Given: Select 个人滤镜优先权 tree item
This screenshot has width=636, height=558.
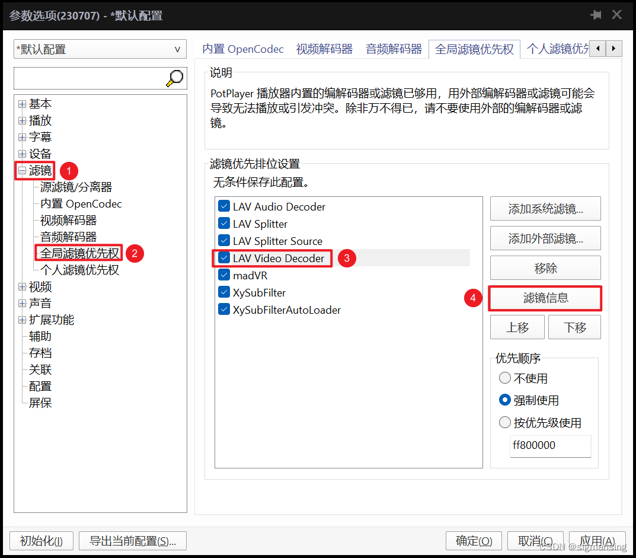Looking at the screenshot, I should [x=79, y=270].
